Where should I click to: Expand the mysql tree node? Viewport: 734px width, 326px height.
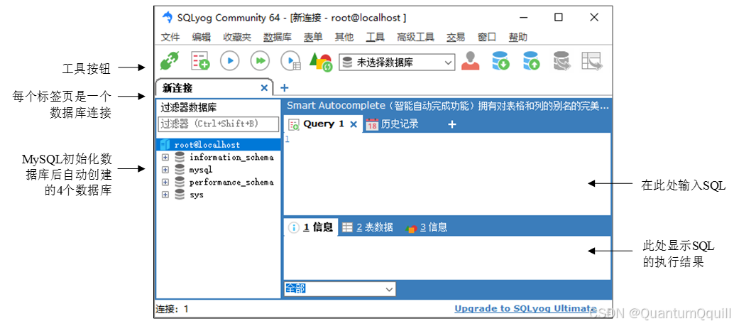point(165,170)
